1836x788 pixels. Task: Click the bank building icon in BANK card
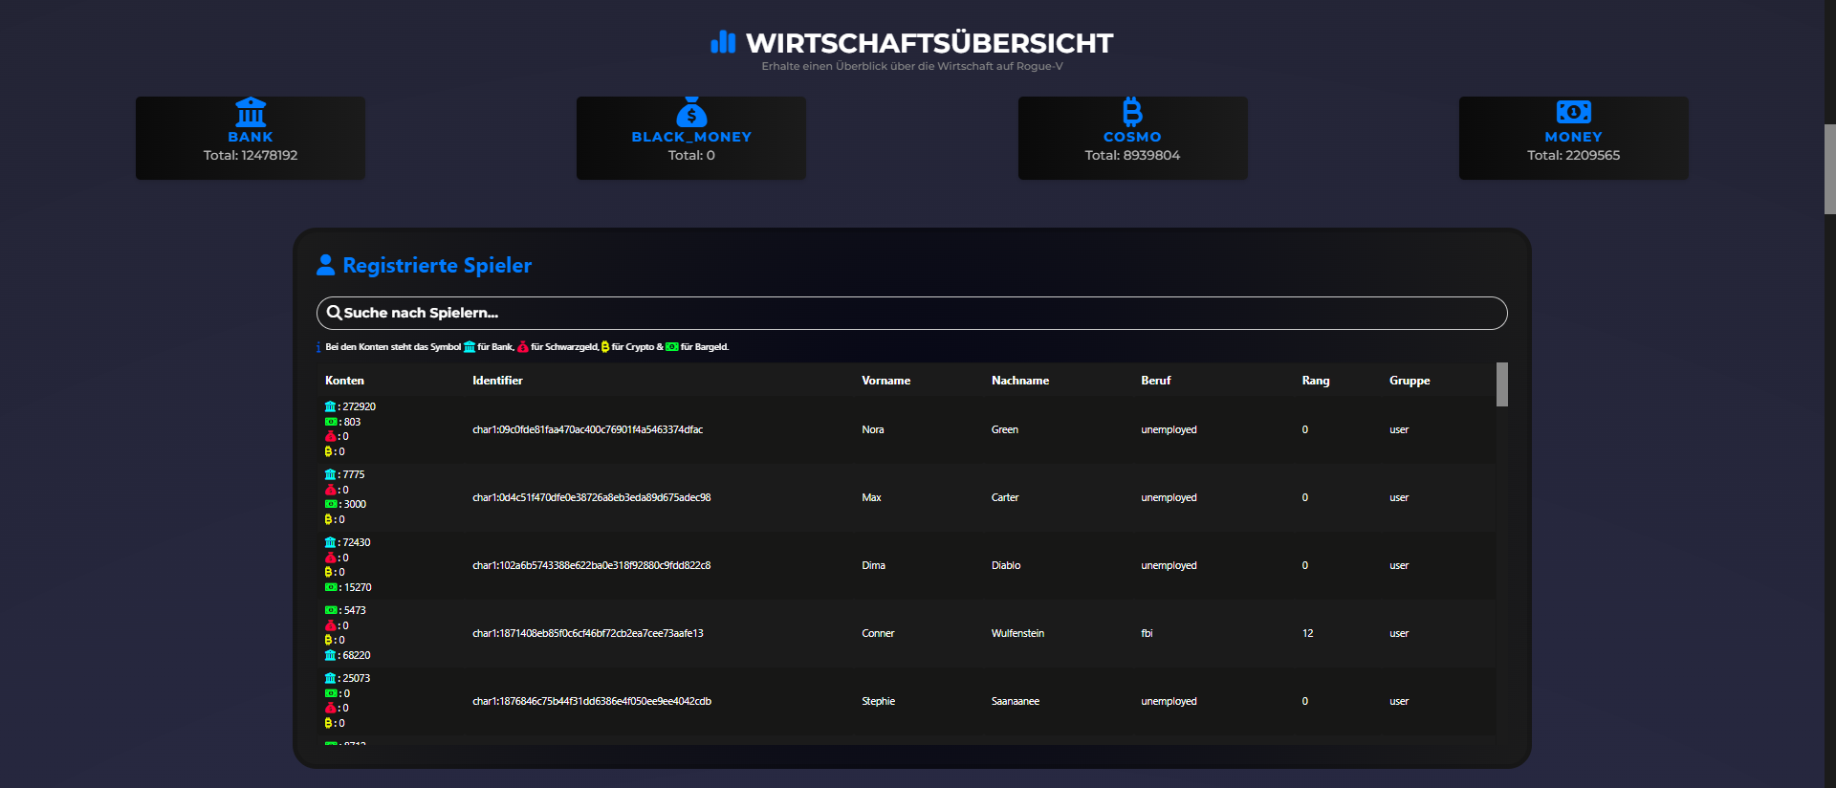251,112
